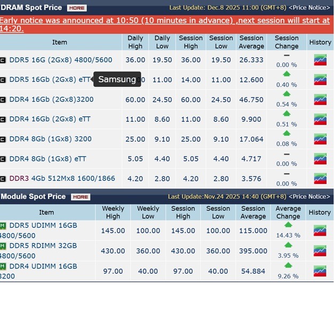
Task: Click Session Average value 12.600
Action: pos(251,80)
